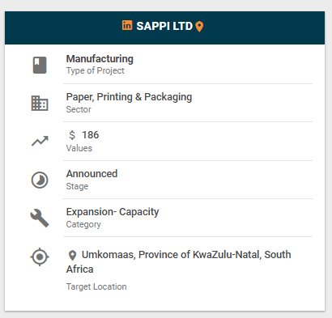Click the gray location pin before Umkomaas
The width and height of the screenshot is (332, 318).
click(72, 255)
